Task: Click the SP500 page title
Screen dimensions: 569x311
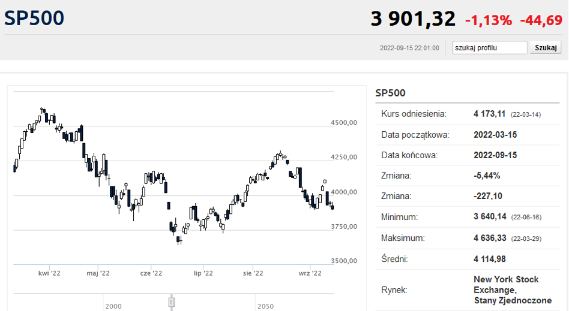Action: click(x=34, y=18)
